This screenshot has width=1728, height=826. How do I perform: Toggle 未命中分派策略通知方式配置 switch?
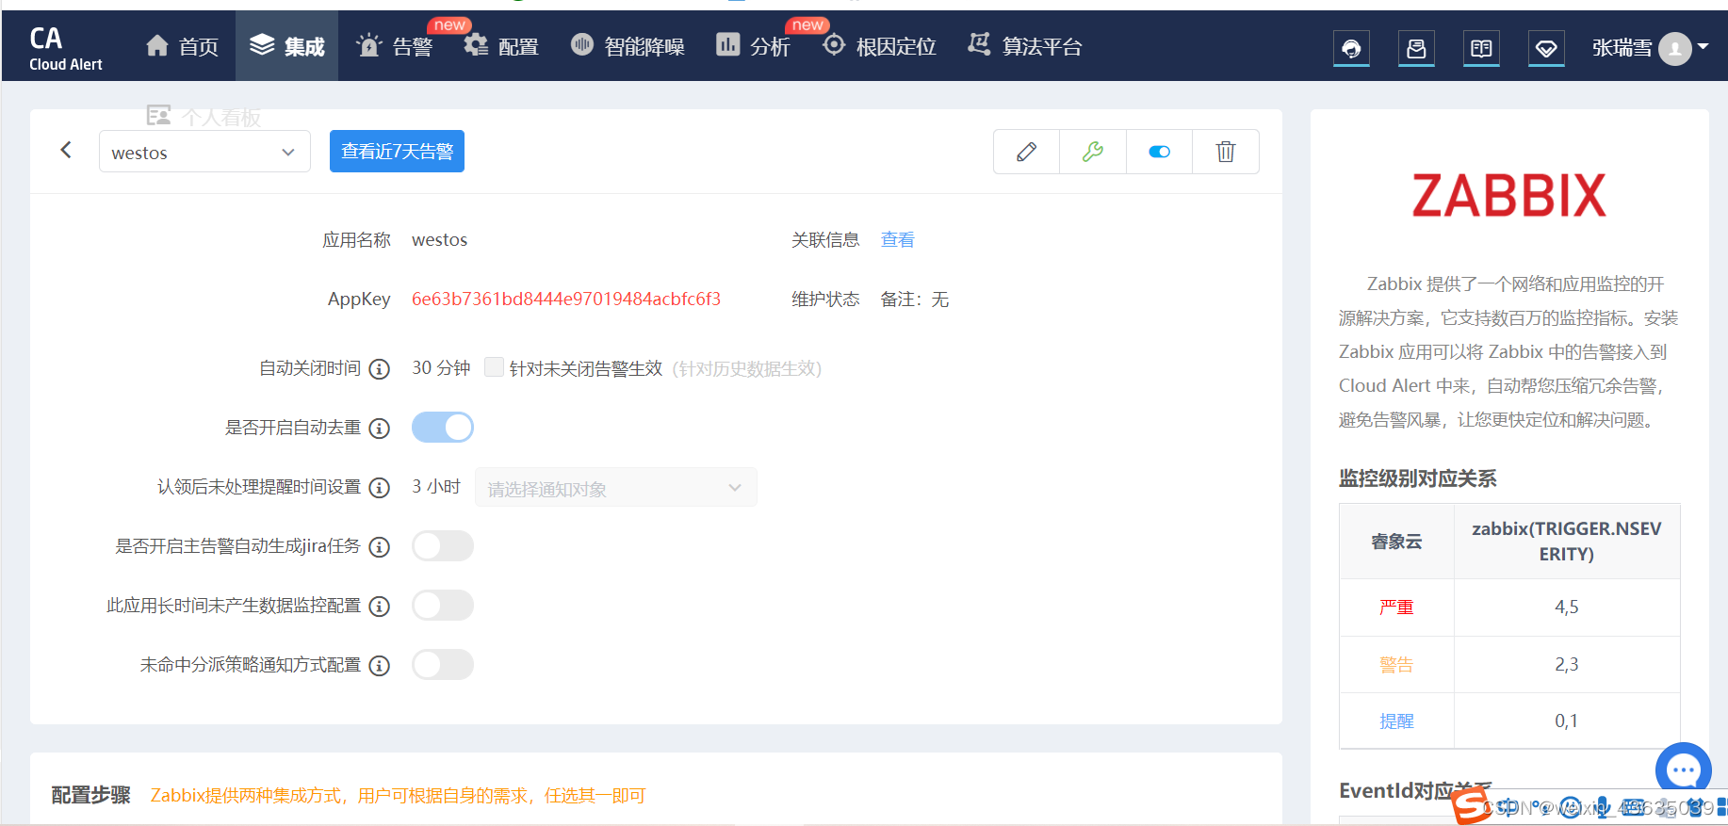443,665
